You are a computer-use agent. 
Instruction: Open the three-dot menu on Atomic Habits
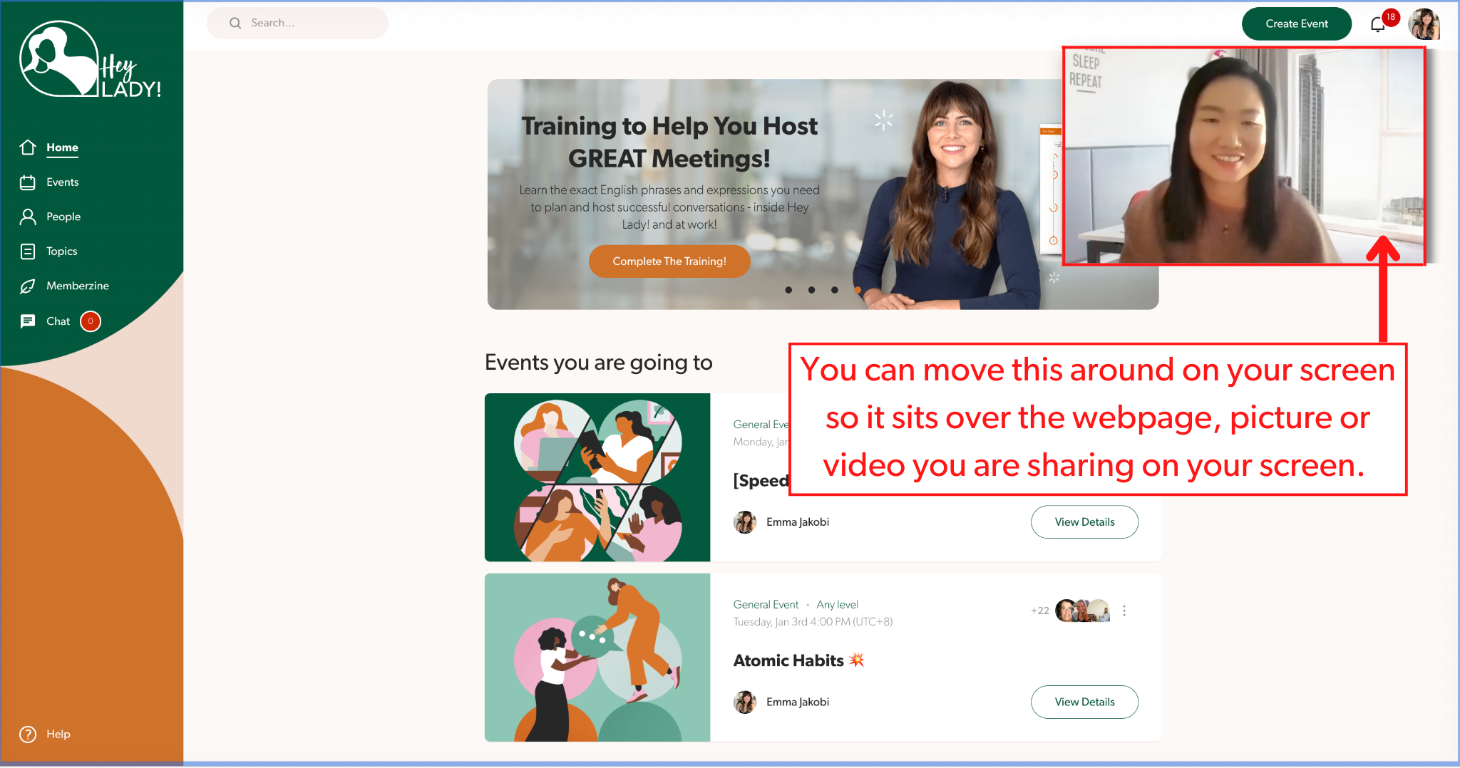click(x=1125, y=611)
